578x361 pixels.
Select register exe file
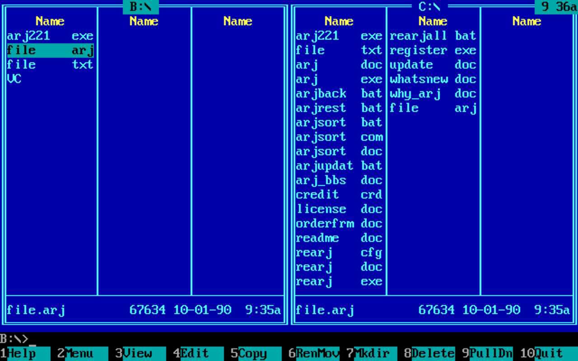[x=433, y=50]
